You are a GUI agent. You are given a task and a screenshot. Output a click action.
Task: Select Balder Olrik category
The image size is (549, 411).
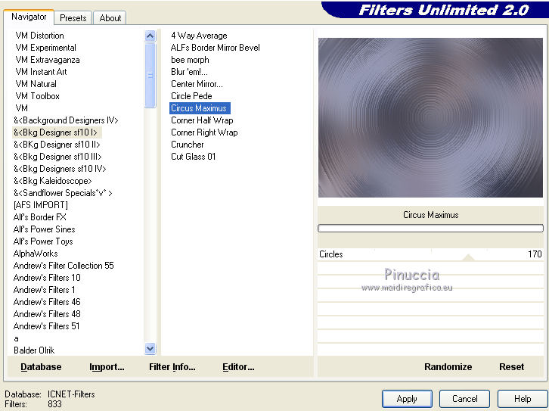point(34,350)
